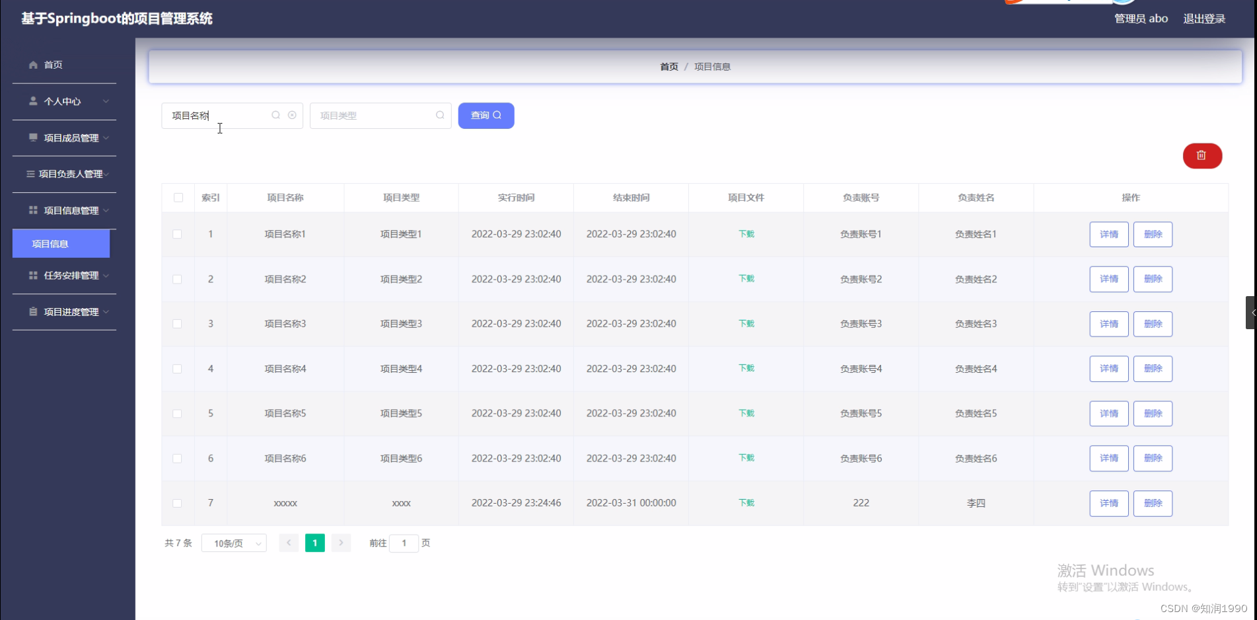Click 退出登录 to log out

click(x=1204, y=18)
